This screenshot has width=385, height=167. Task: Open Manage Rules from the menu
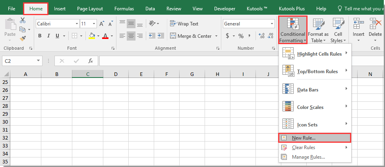(308, 157)
